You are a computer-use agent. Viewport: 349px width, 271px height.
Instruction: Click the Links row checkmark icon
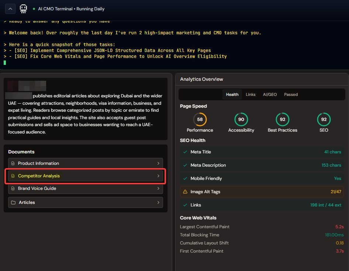click(x=185, y=205)
